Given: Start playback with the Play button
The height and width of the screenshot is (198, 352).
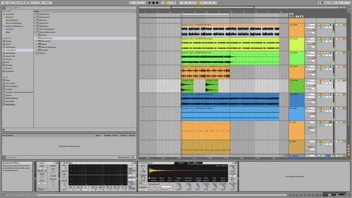Looking at the screenshot, I should [x=150, y=3].
